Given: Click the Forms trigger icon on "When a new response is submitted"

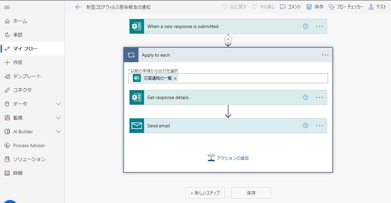Looking at the screenshot, I should 136,26.
